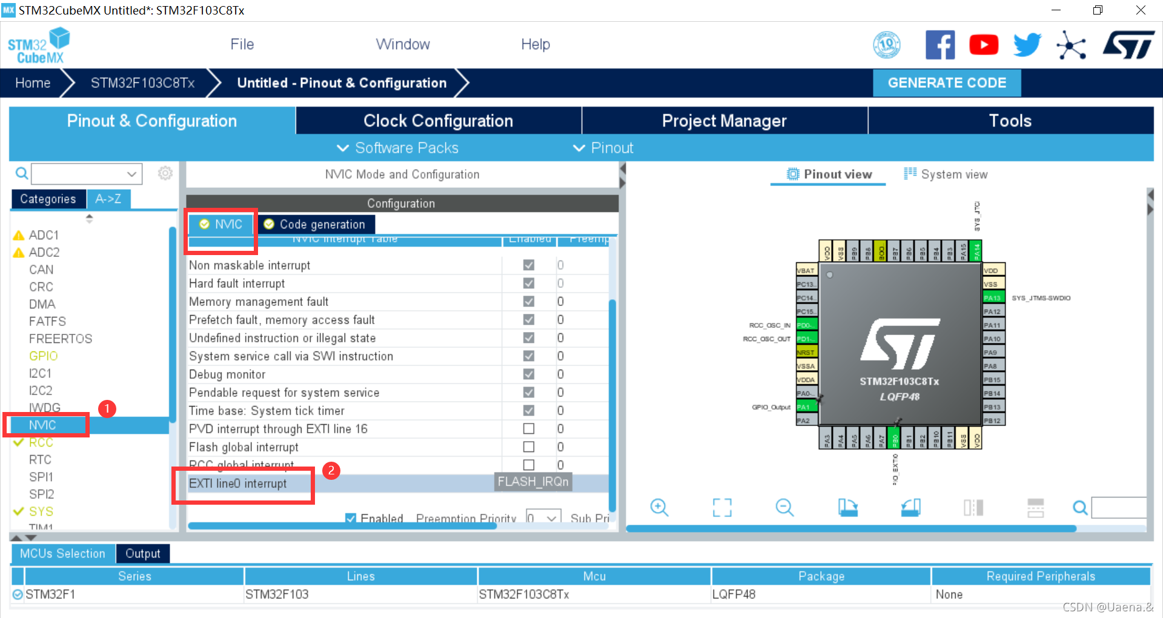Open the ST YouTube channel icon

click(984, 45)
